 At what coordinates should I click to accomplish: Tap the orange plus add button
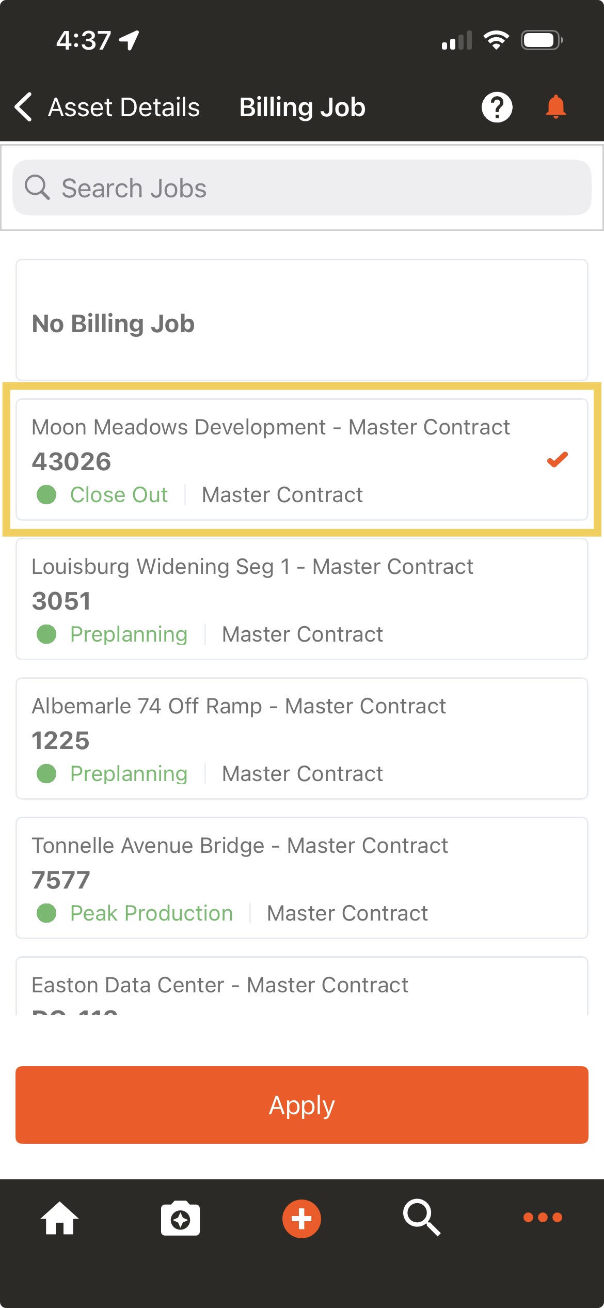301,1219
